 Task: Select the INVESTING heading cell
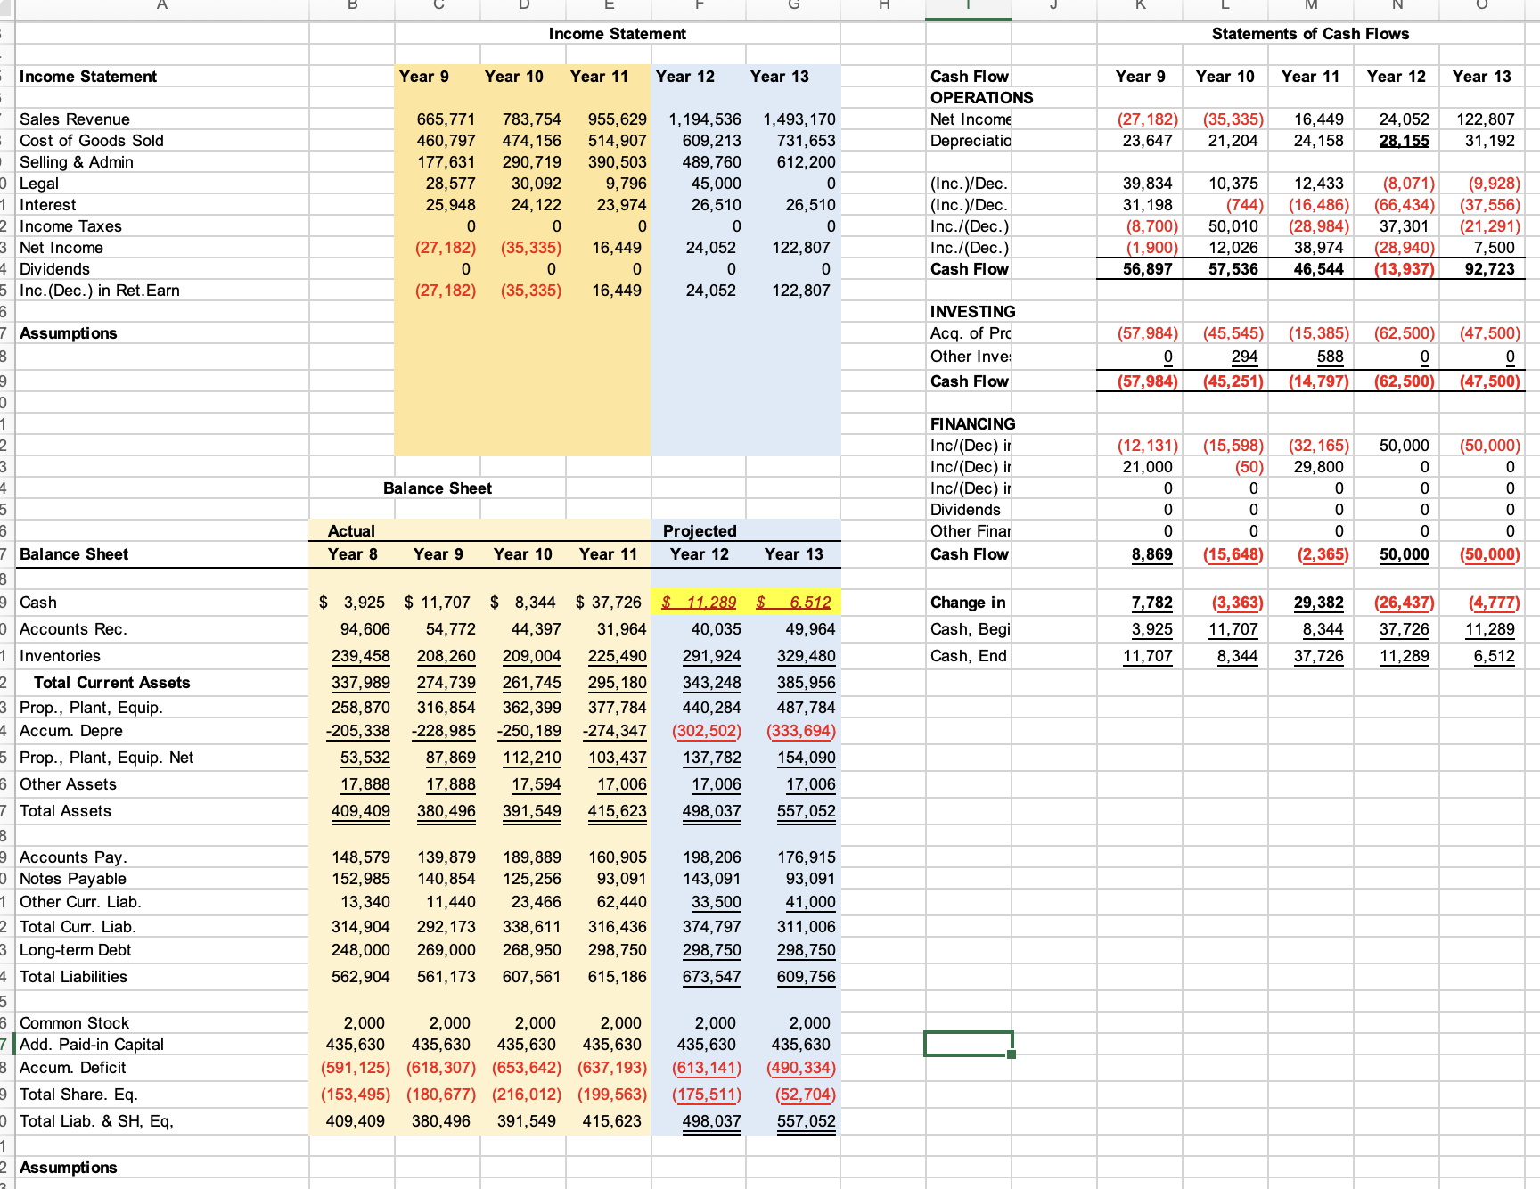(x=972, y=312)
